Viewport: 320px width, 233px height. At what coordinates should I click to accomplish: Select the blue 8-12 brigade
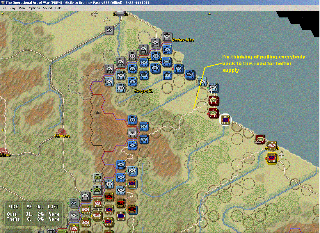pyautogui.click(x=121, y=165)
